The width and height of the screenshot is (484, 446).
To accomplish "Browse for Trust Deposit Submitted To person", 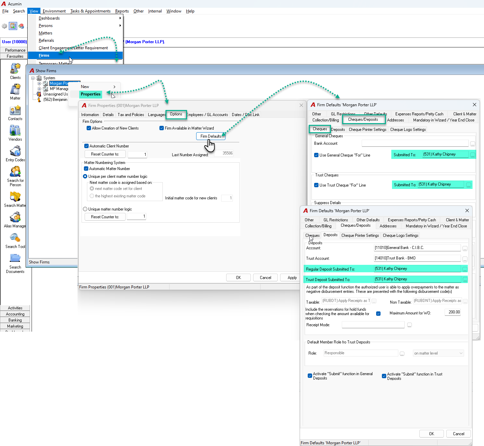I will 465,280.
